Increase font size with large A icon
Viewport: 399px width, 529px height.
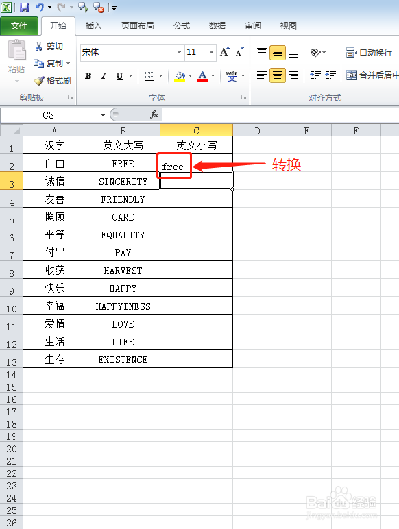pos(224,52)
